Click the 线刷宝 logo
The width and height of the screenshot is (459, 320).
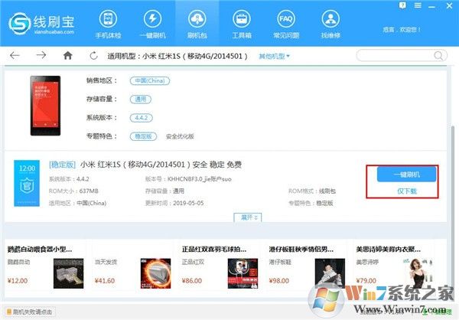point(41,24)
